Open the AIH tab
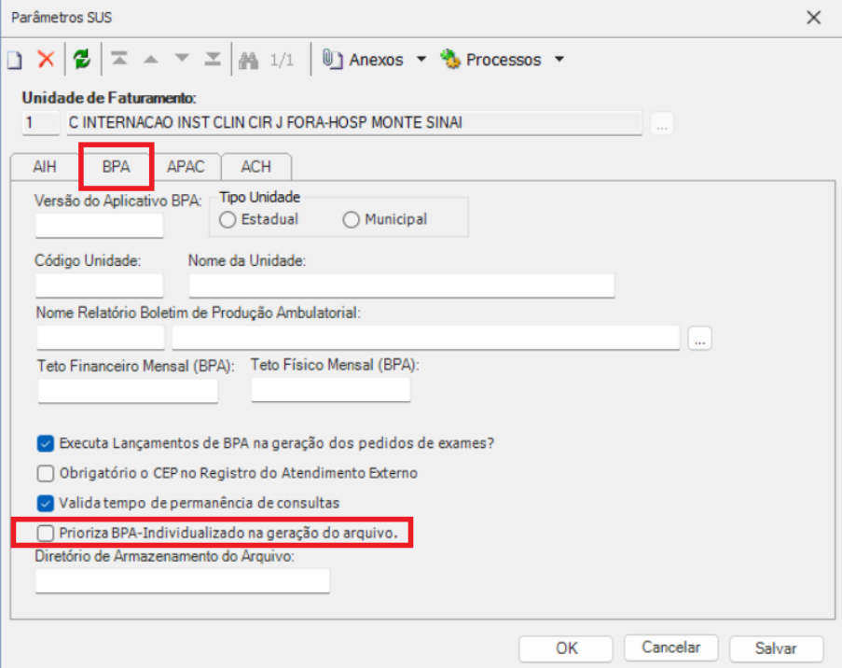Viewport: 842px width, 668px height. tap(44, 166)
